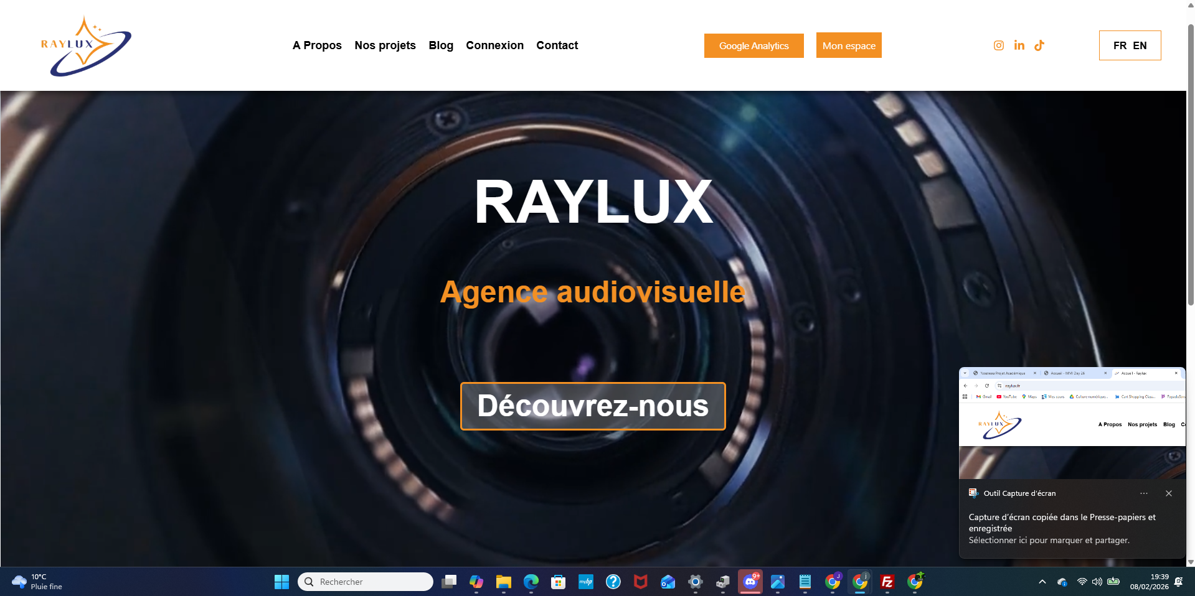Open myHP app from taskbar
Viewport: 1195px width, 596px height.
586,582
